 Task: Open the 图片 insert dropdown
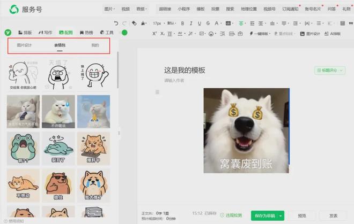click(x=109, y=9)
